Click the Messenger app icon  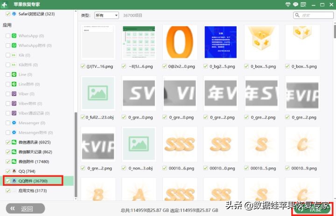coord(14,123)
